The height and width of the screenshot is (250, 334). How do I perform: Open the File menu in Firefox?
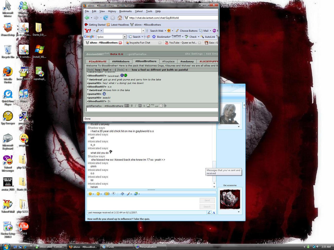click(x=87, y=11)
